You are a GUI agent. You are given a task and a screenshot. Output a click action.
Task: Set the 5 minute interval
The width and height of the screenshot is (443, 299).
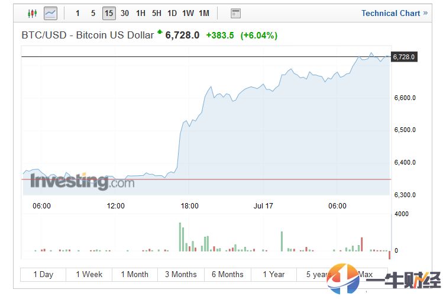click(93, 13)
